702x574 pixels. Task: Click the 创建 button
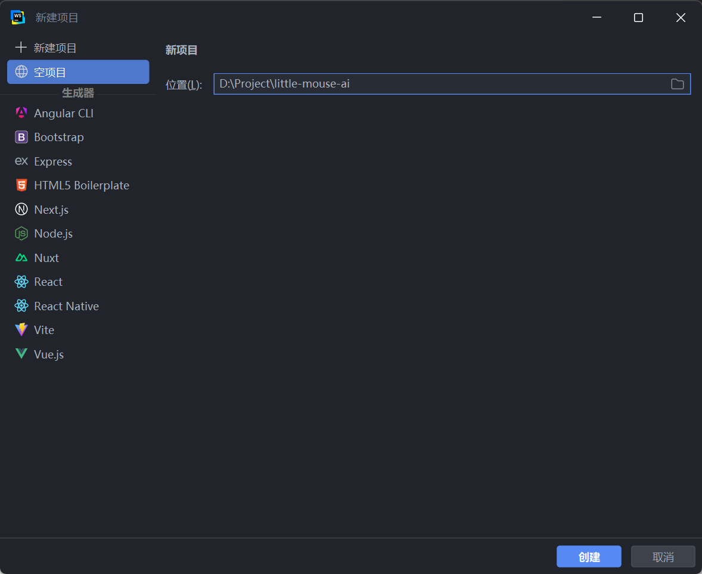(589, 557)
